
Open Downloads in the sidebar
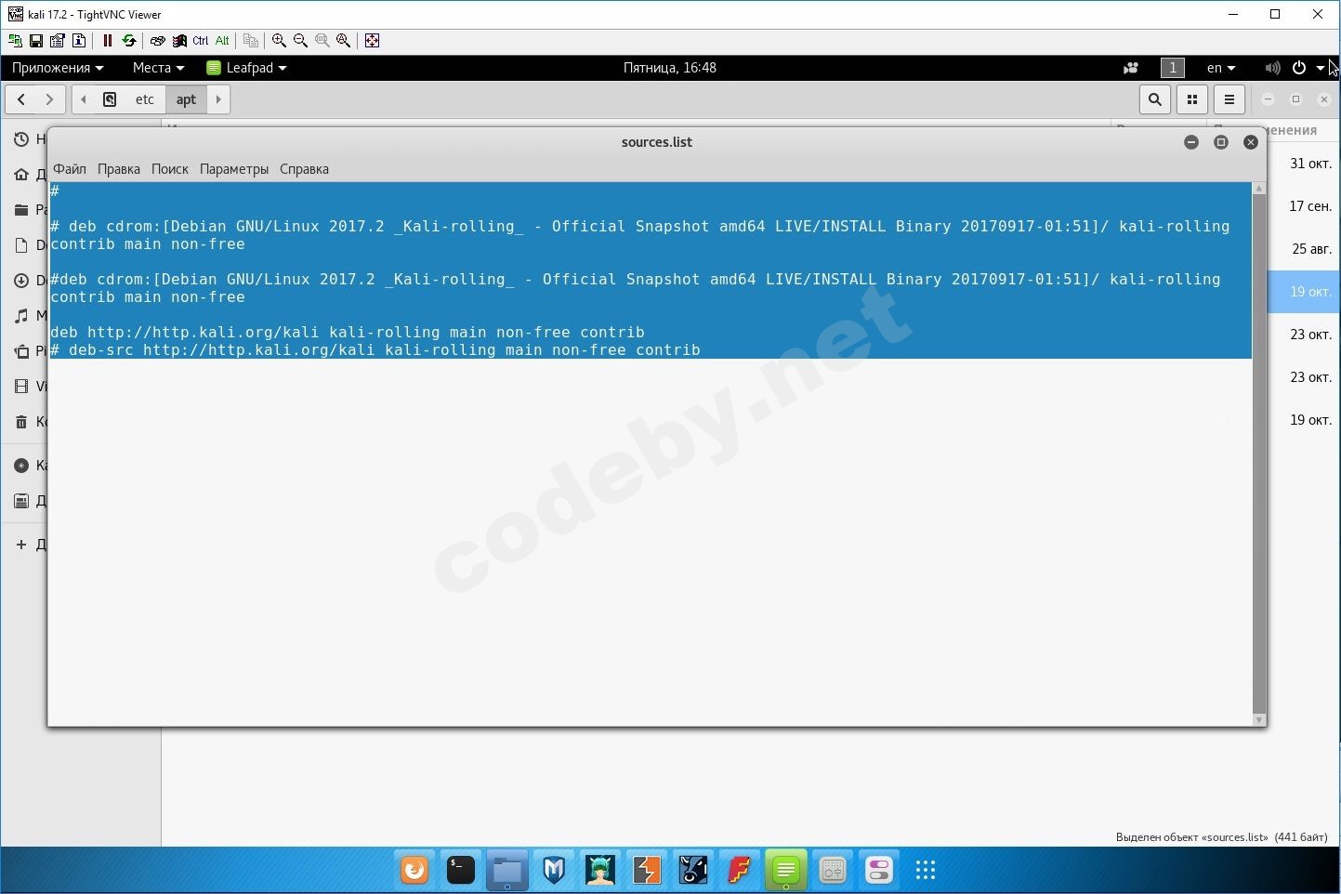tap(25, 281)
